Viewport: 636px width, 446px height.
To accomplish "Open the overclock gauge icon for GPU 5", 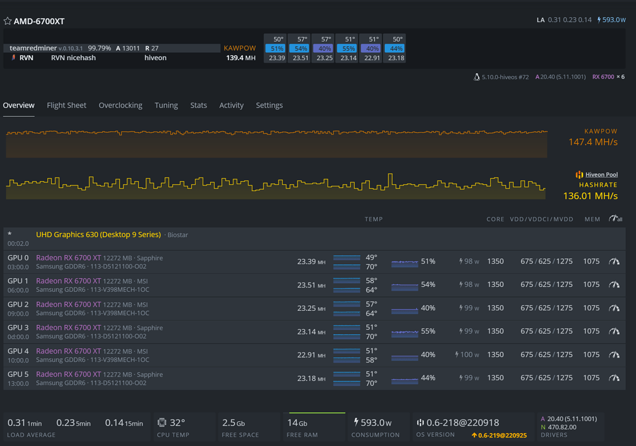I will (614, 377).
